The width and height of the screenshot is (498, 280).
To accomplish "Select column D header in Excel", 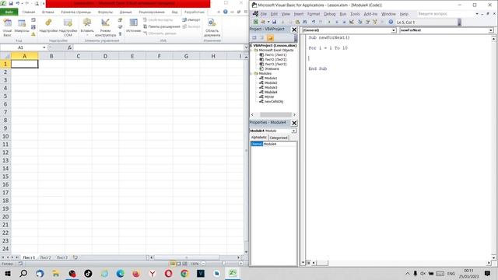I will pyautogui.click(x=105, y=56).
